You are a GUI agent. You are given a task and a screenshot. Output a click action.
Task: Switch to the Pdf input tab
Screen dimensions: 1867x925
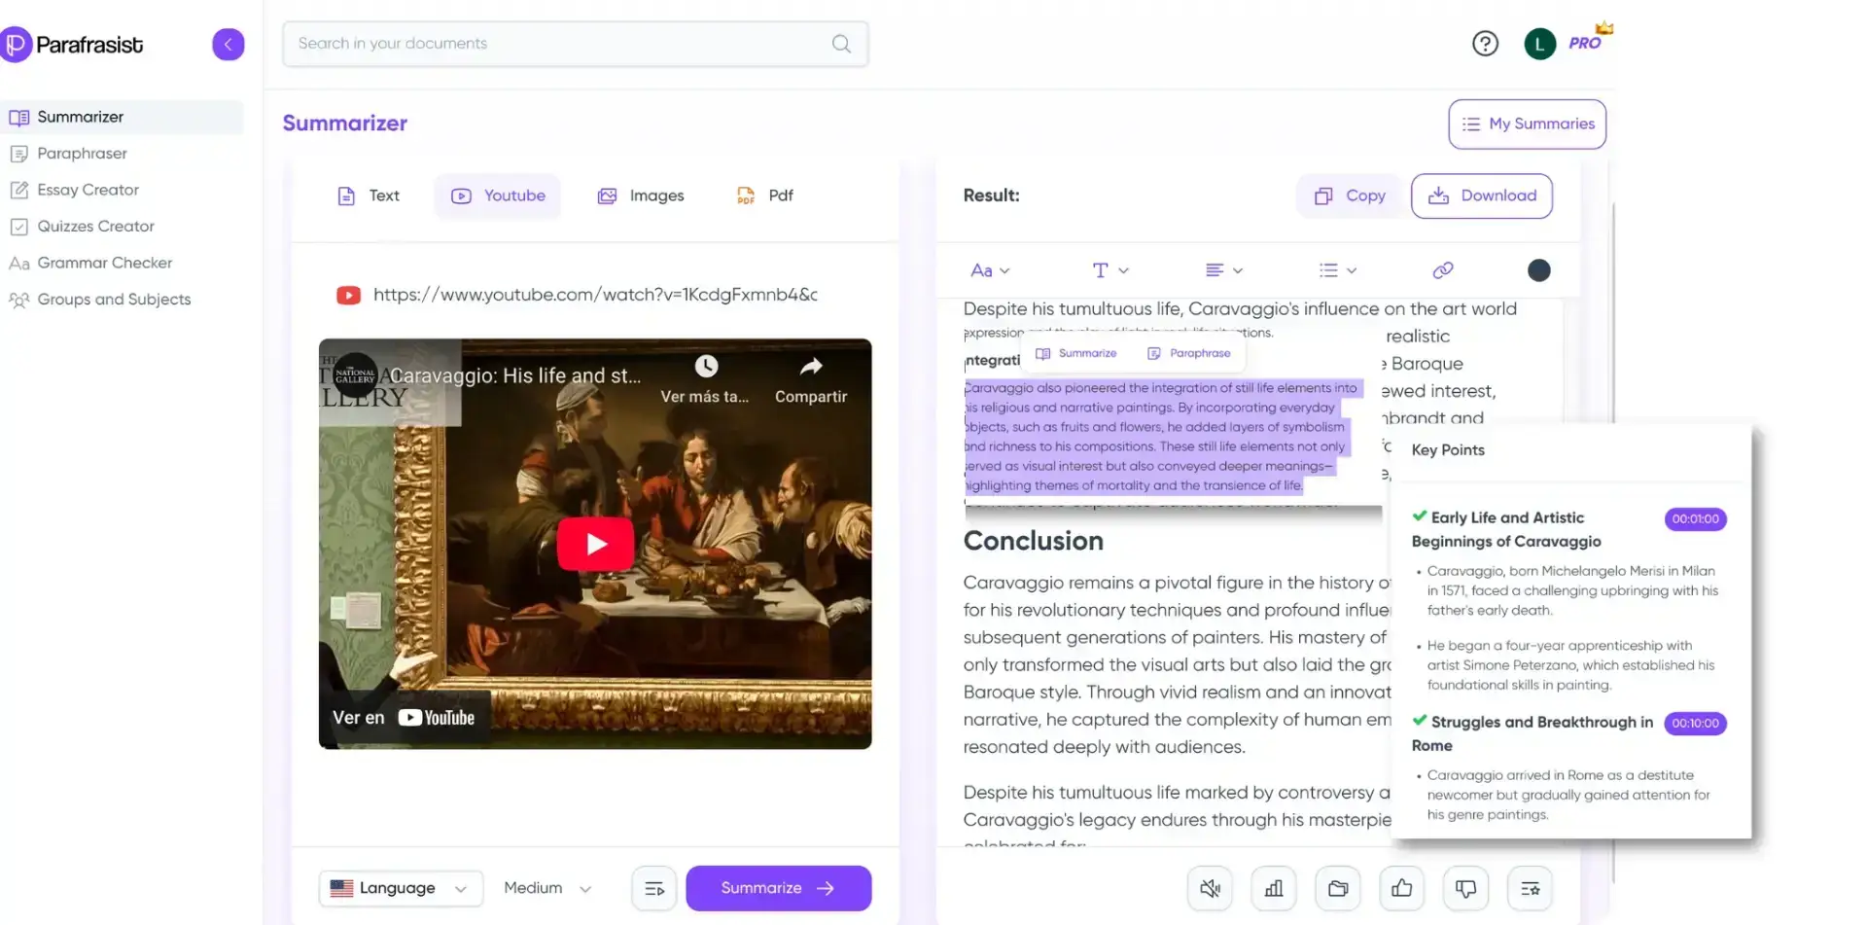point(765,196)
